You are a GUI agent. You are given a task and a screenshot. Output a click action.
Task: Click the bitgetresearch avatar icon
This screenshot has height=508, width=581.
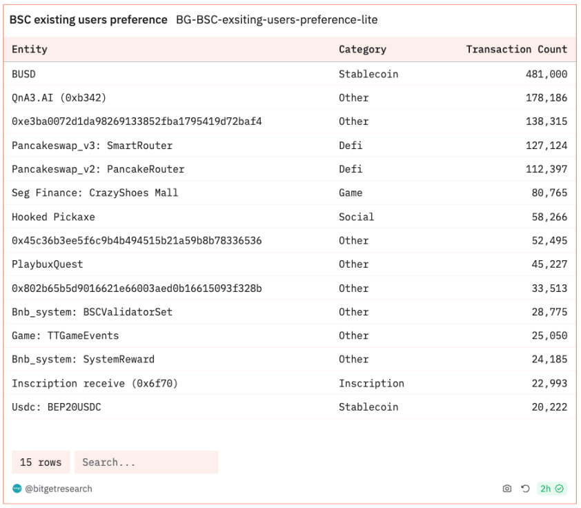(17, 489)
